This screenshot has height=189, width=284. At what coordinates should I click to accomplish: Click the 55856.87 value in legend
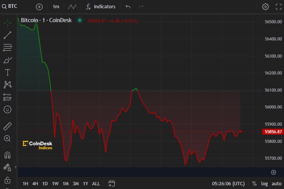(97, 21)
